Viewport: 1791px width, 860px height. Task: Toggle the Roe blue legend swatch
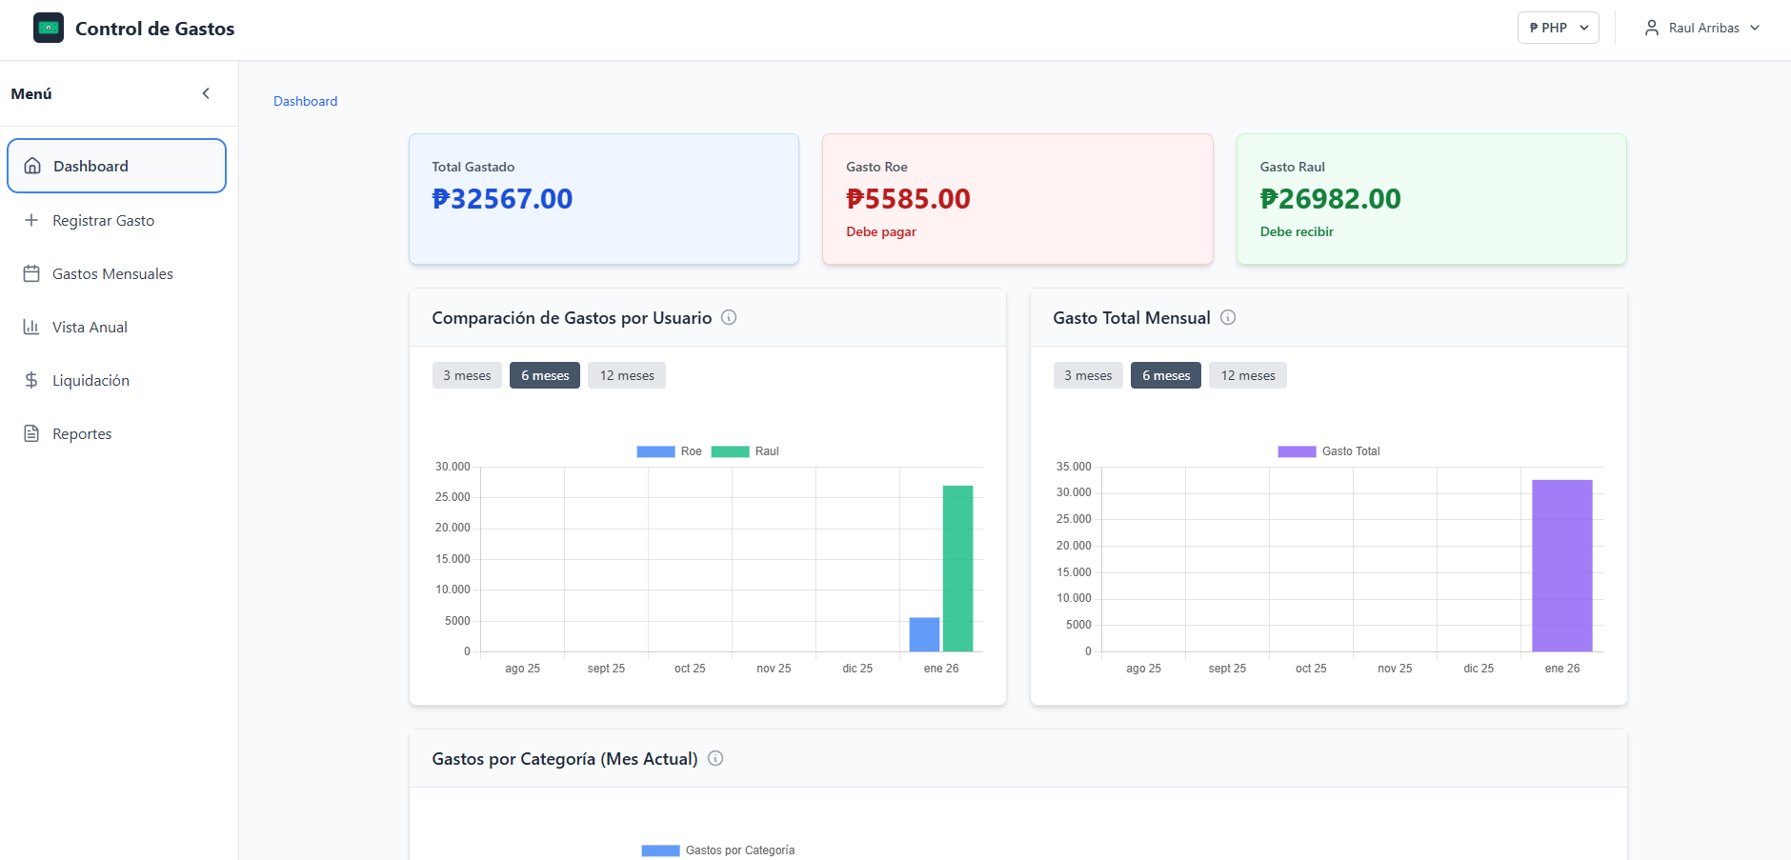(x=655, y=451)
